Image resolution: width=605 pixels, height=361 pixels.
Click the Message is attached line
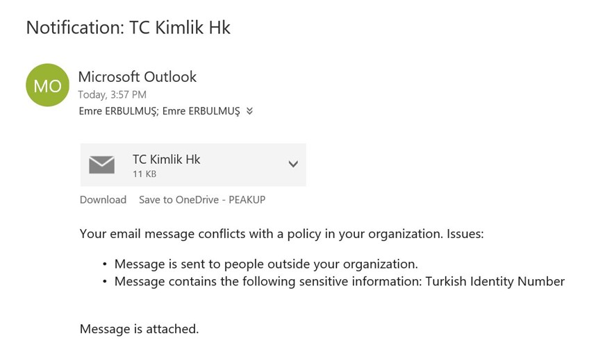click(x=140, y=329)
